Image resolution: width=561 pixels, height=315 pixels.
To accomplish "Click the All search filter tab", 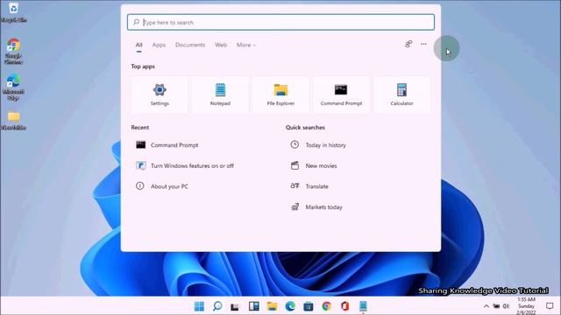I will coord(138,45).
